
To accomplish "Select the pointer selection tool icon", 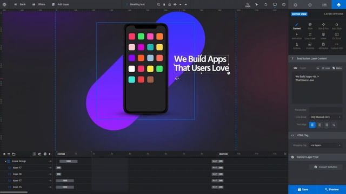I will [257, 4].
